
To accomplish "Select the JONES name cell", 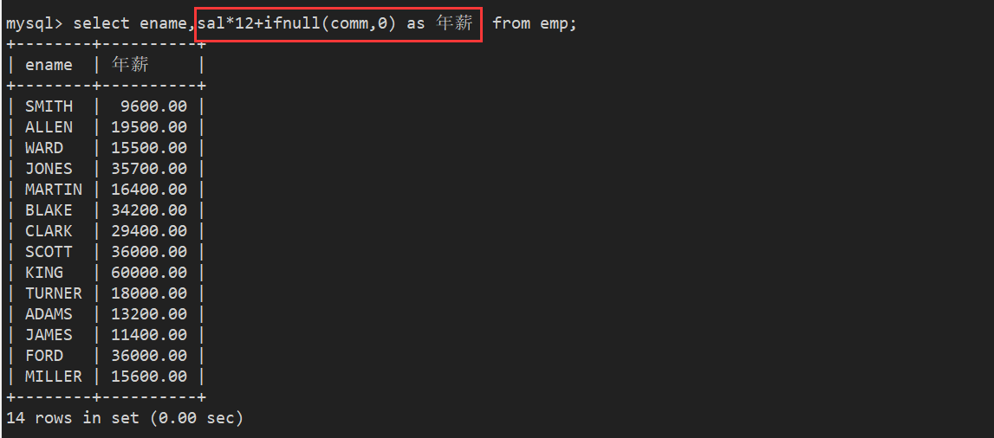I will click(x=49, y=169).
